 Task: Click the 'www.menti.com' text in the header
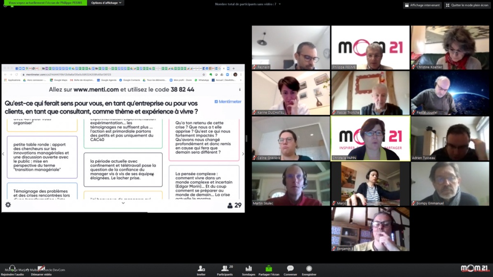click(x=96, y=89)
